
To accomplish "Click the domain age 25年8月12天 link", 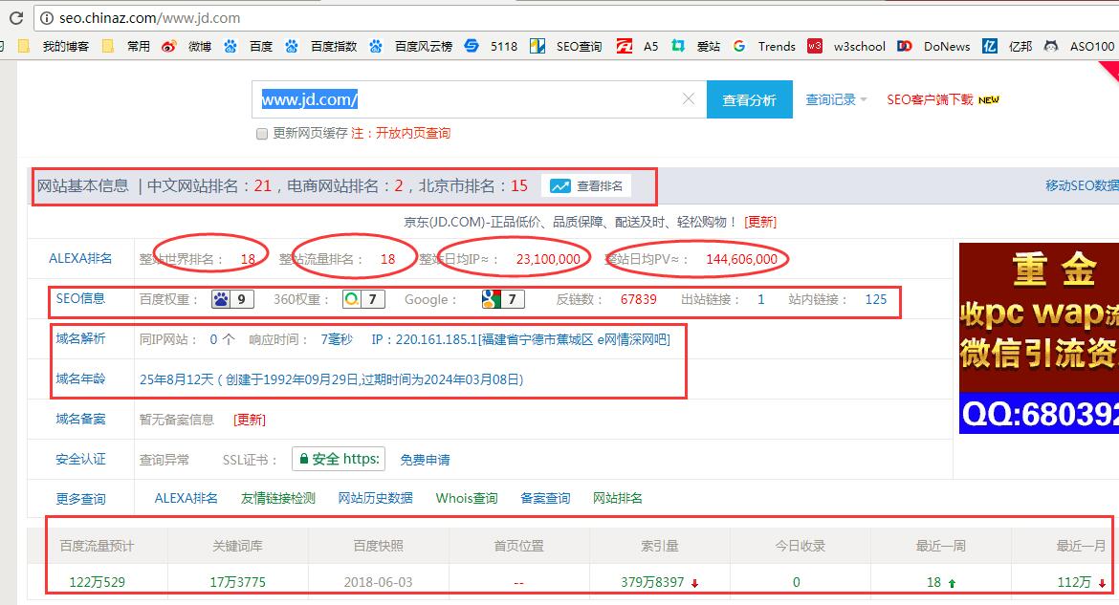I will pyautogui.click(x=331, y=379).
